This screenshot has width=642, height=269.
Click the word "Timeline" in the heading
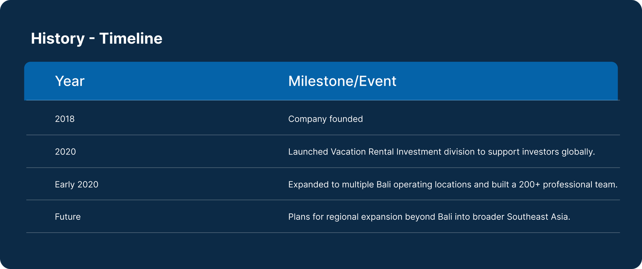pos(131,38)
